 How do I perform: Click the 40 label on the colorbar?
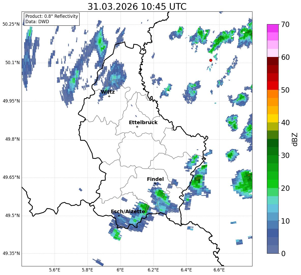point(285,123)
